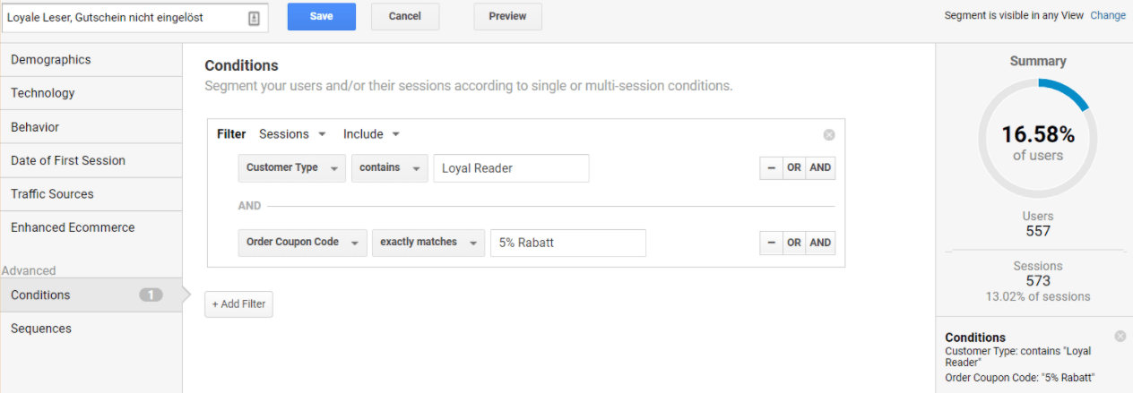Add AND condition to Customer Type row
The height and width of the screenshot is (393, 1133).
[x=820, y=168]
